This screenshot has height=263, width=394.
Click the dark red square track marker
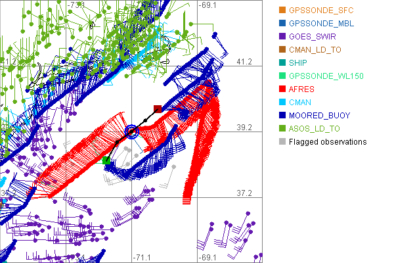[157, 108]
